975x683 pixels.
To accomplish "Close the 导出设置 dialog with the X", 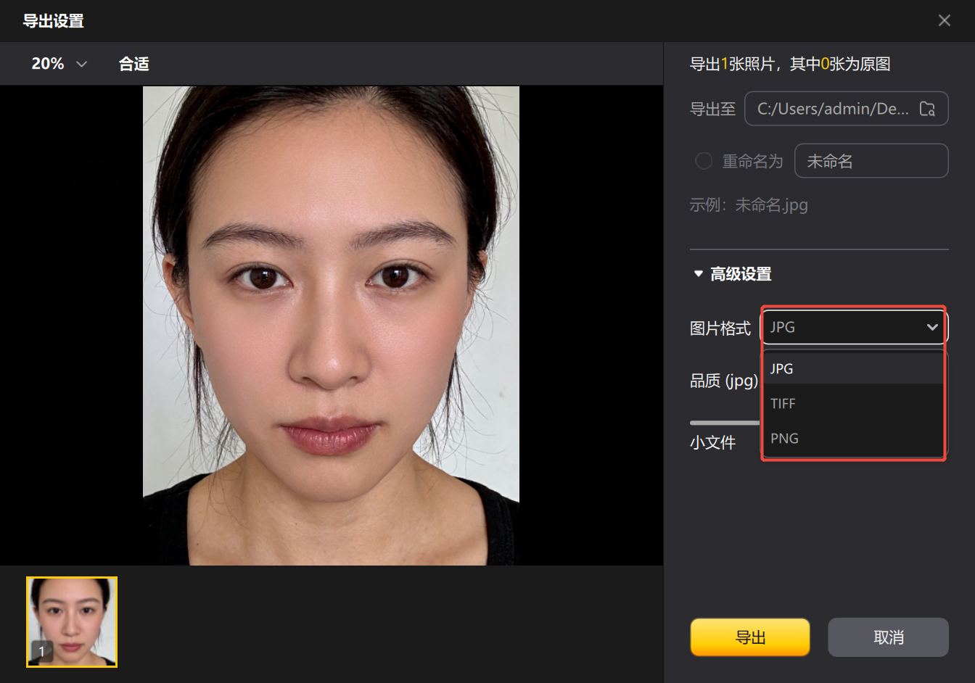I will point(945,20).
